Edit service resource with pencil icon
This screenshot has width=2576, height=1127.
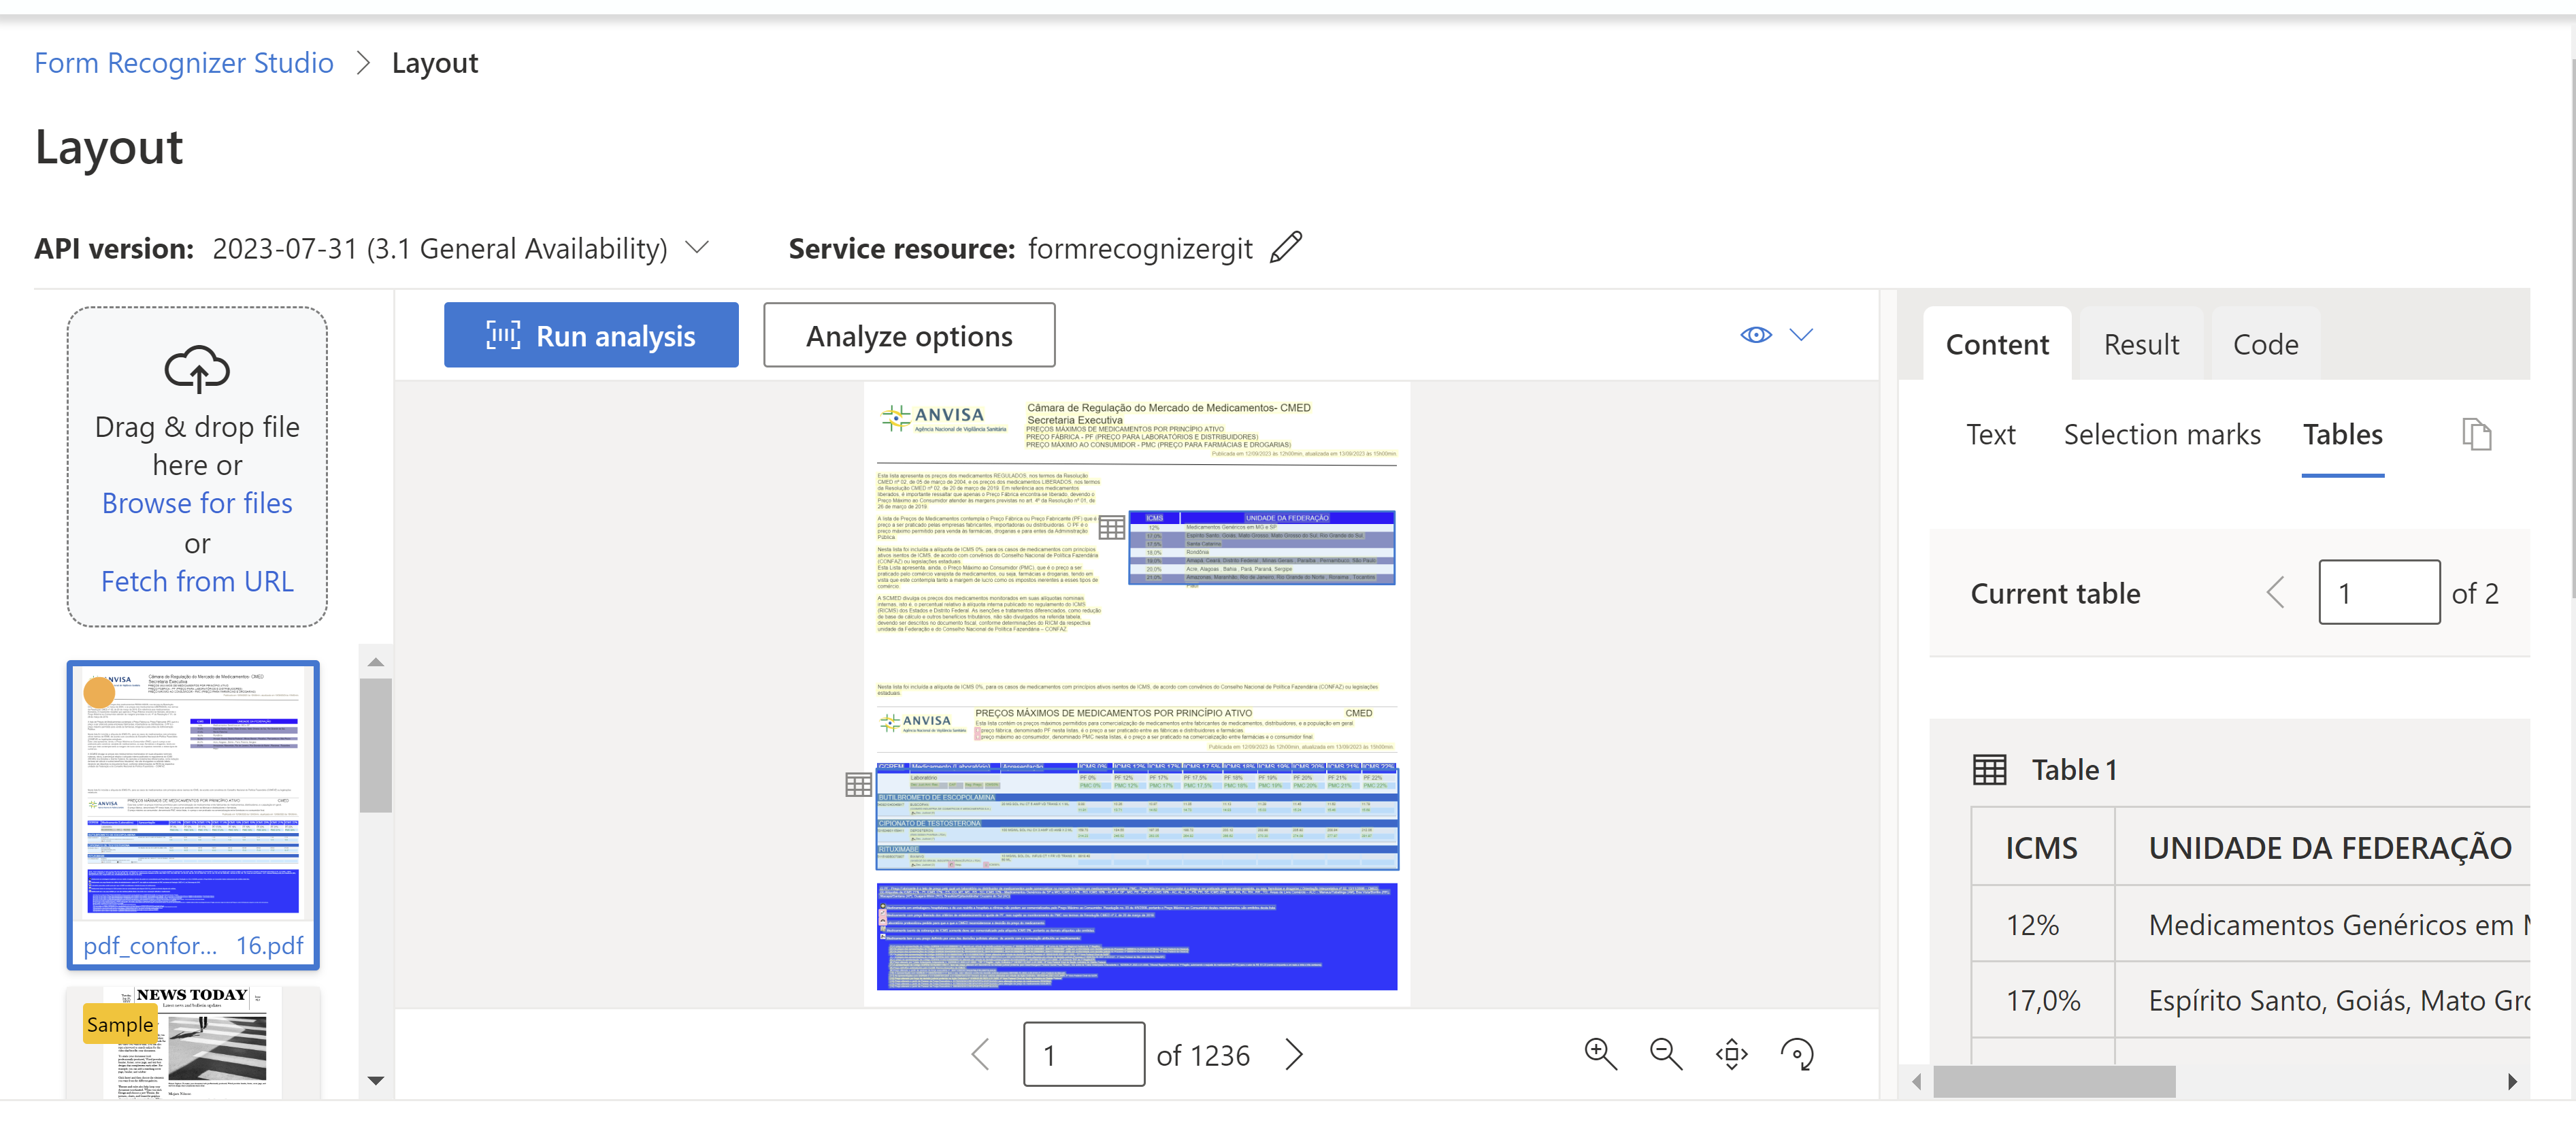click(1286, 247)
